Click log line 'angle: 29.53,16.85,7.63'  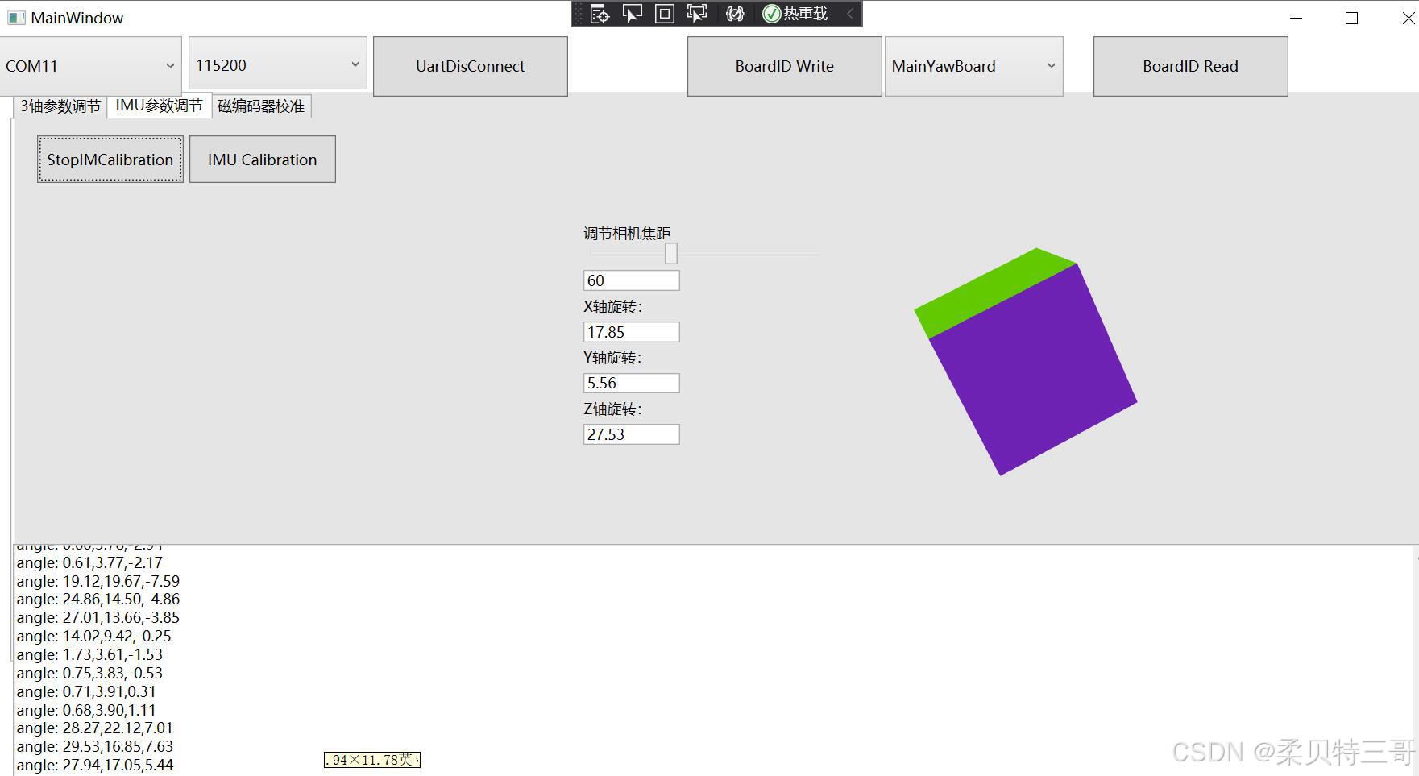point(95,746)
